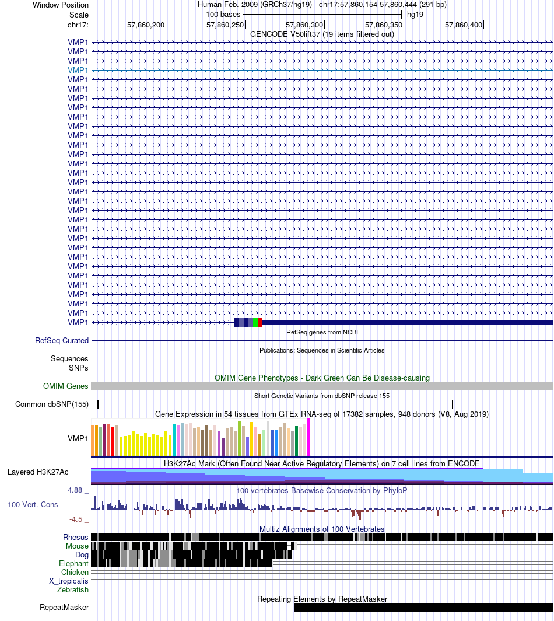Click the Zebrafish alignment label

point(73,589)
